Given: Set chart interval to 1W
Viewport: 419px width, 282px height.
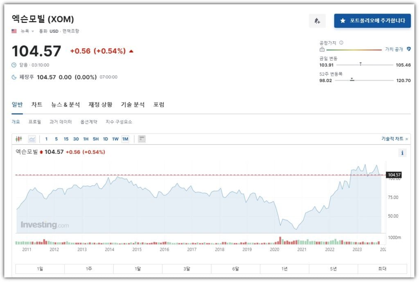Looking at the screenshot, I should pos(115,139).
